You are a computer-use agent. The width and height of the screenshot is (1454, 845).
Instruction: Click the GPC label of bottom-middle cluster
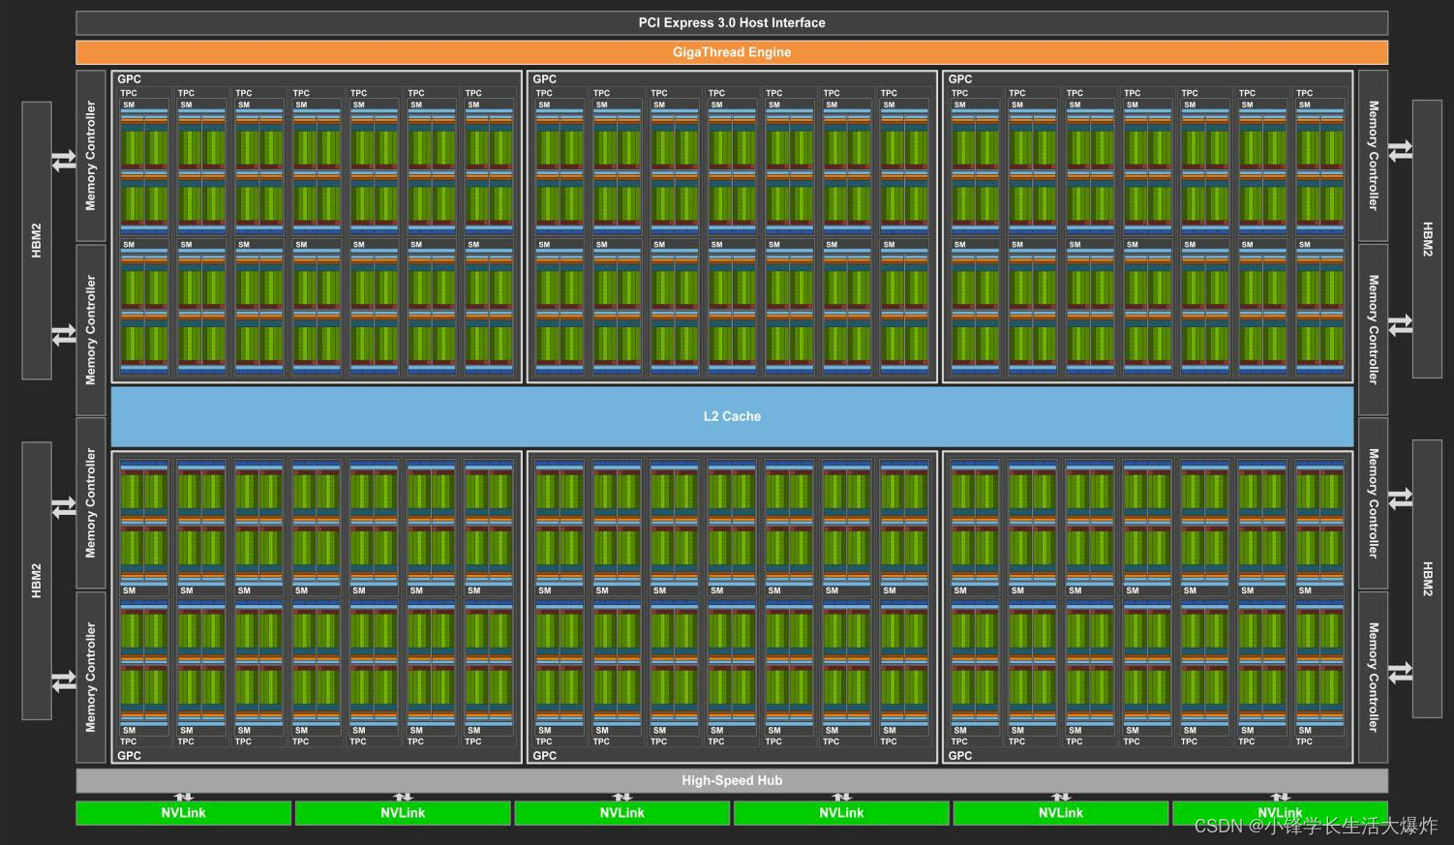(545, 756)
